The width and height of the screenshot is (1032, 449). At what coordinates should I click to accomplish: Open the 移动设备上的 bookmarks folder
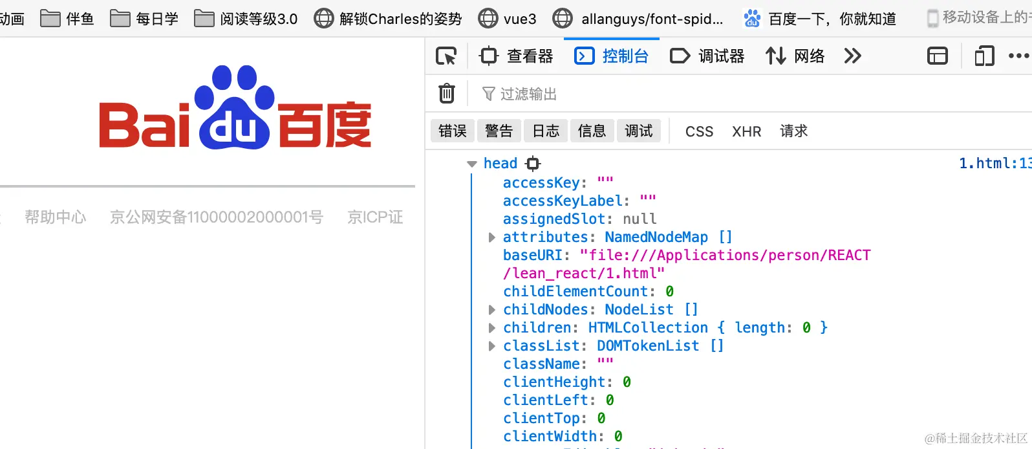point(979,18)
